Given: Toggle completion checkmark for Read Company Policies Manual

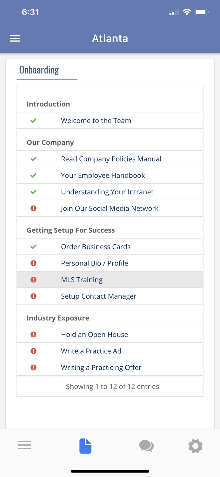Looking at the screenshot, I should tap(33, 159).
